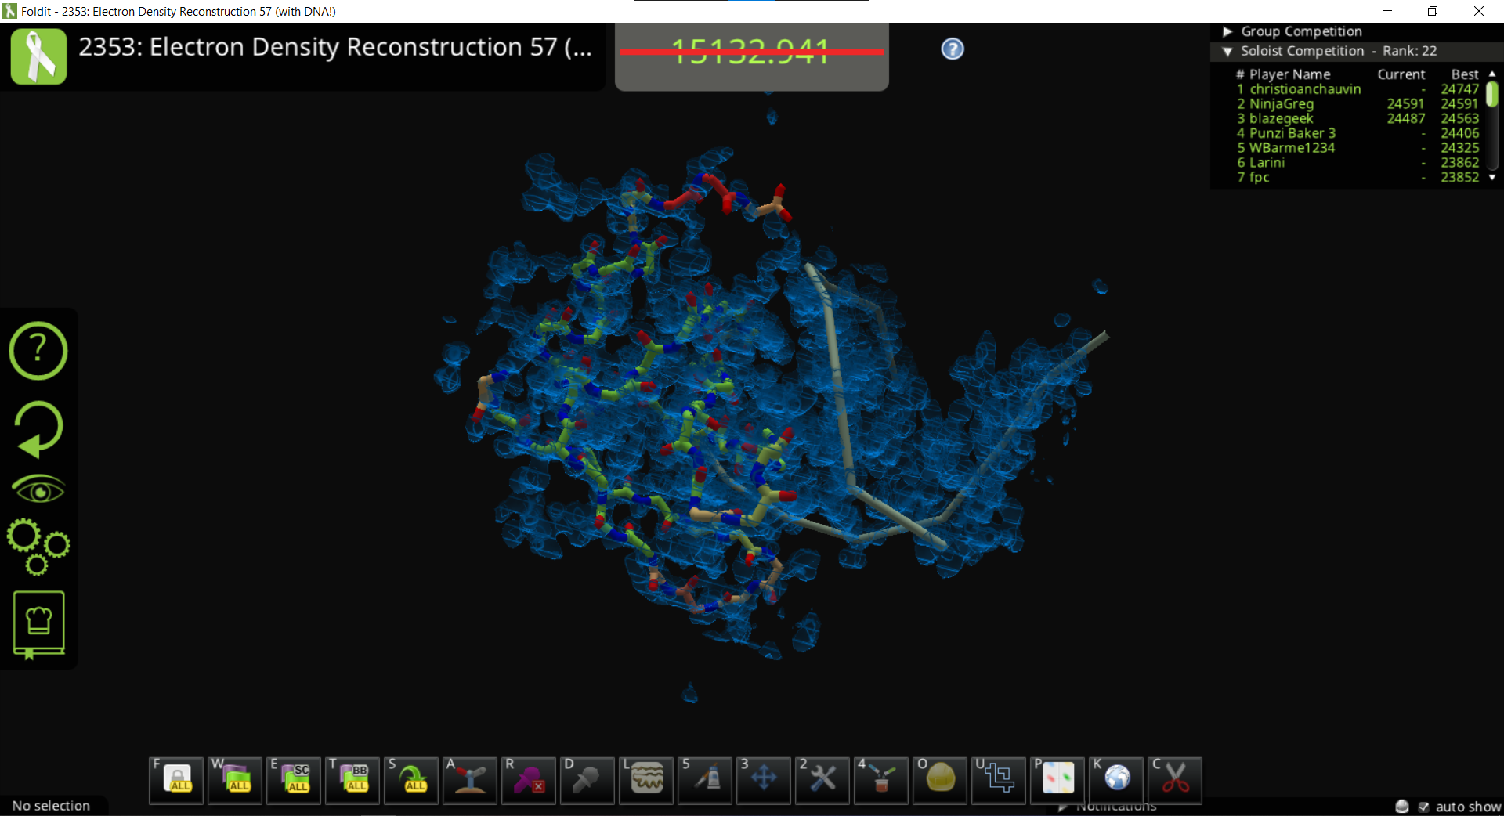Viewport: 1504px width, 816px height.
Task: Click Wiggle Backbone (BB ALL) tool
Action: click(352, 780)
